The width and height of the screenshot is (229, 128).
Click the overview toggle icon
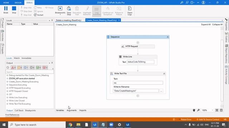221,110
